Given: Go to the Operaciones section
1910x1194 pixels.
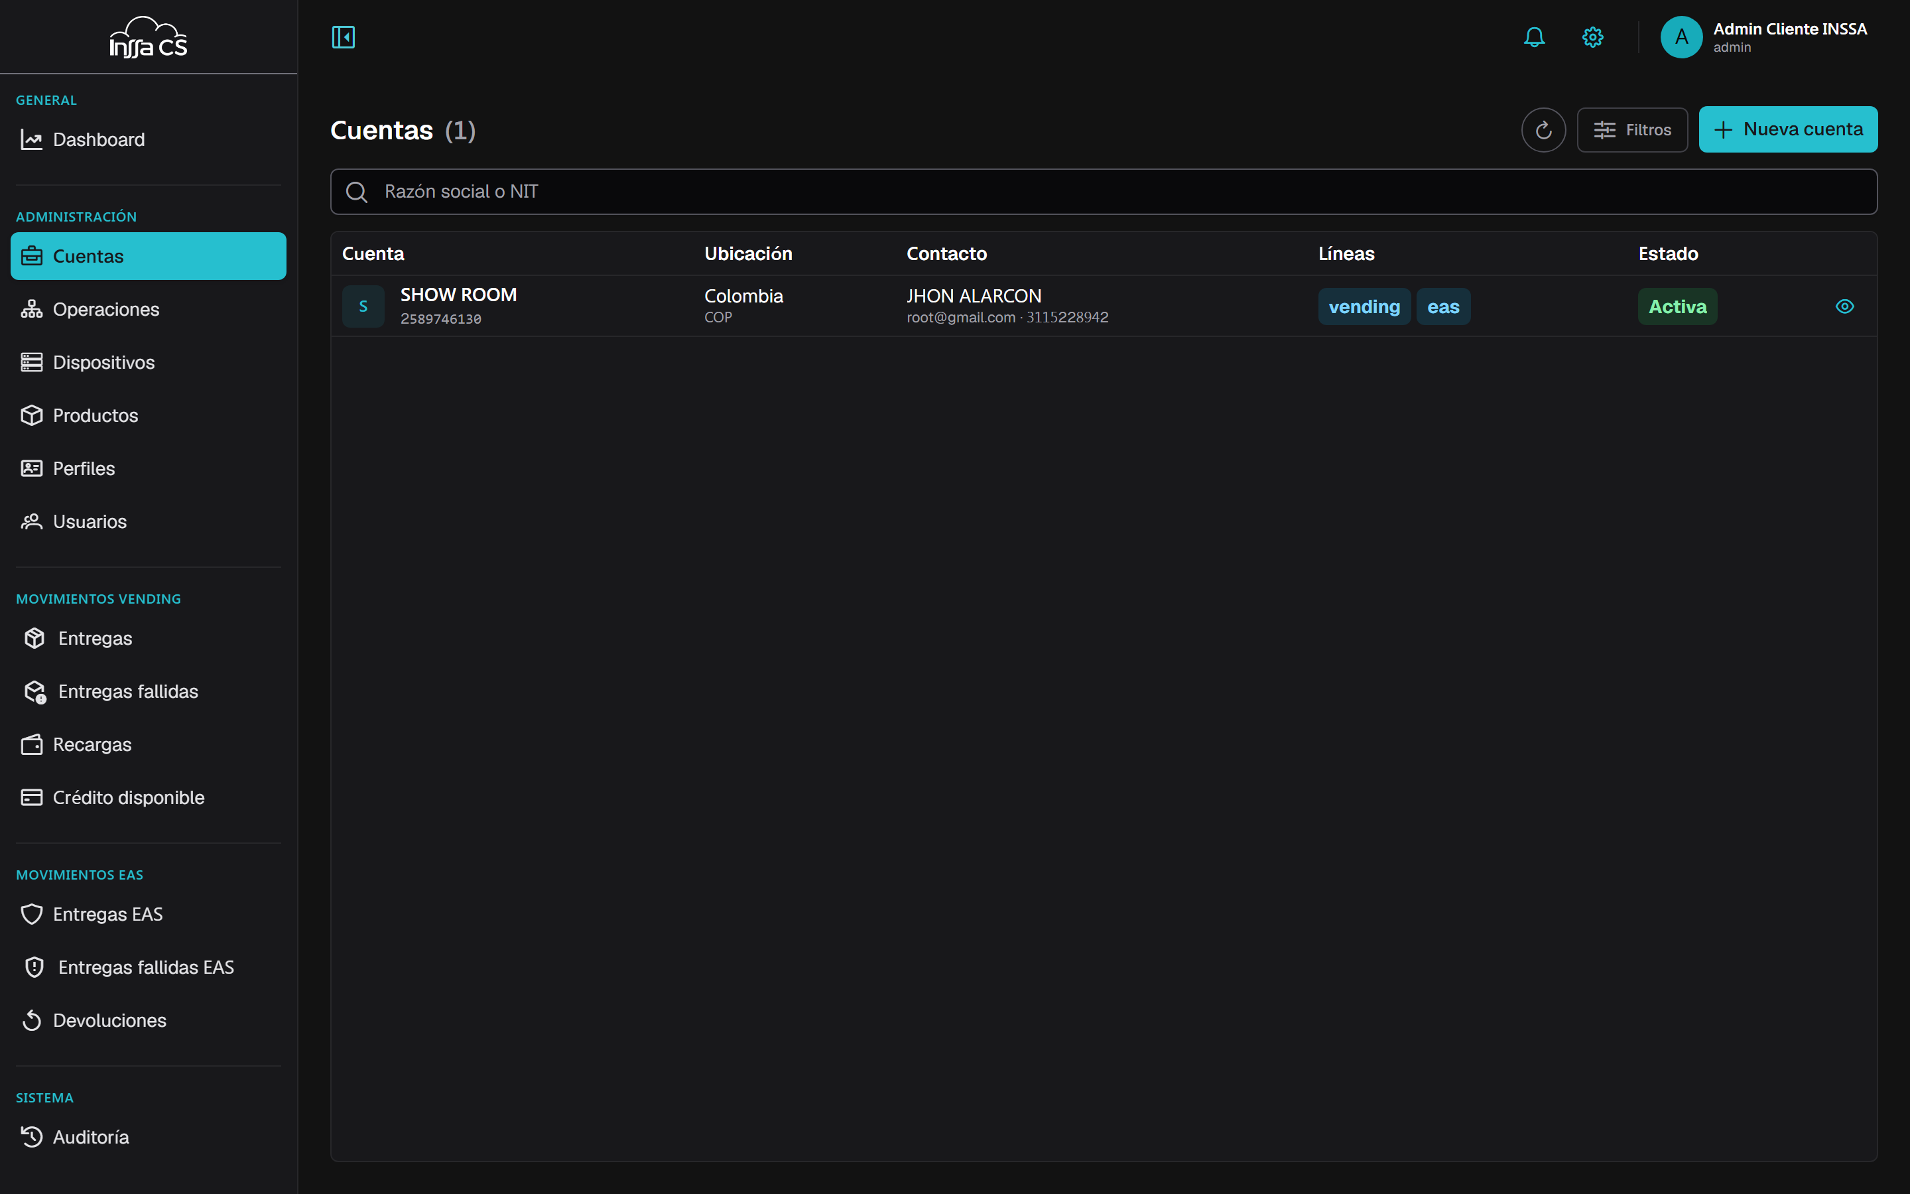Looking at the screenshot, I should coord(149,308).
